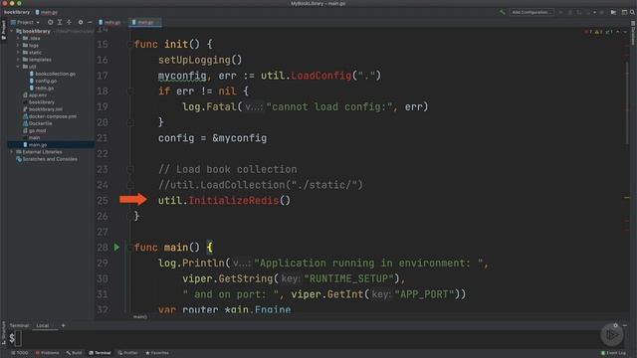Click the collapse all icon in Project panel

[x=69, y=22]
